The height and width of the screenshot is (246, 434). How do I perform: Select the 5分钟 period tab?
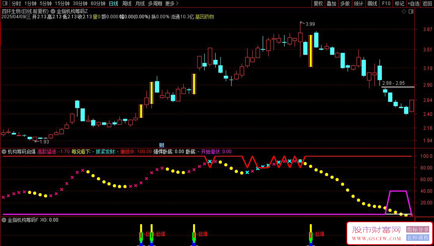tap(46, 3)
